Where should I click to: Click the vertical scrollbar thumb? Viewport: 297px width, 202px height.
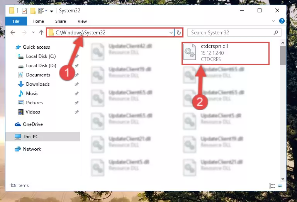click(283, 56)
